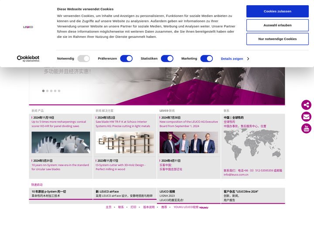Open LEUCOline 2024 magazine tile

253,196
